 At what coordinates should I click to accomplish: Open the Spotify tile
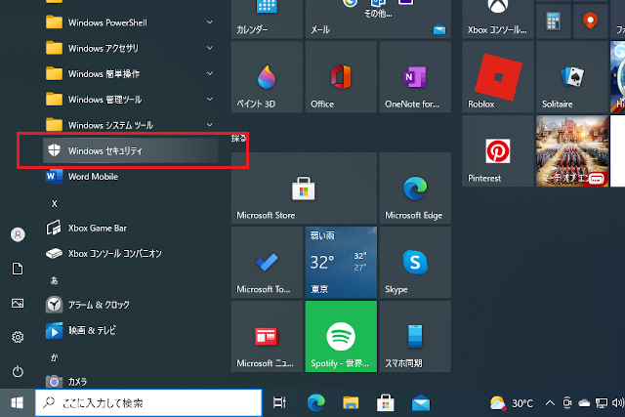[x=341, y=337]
